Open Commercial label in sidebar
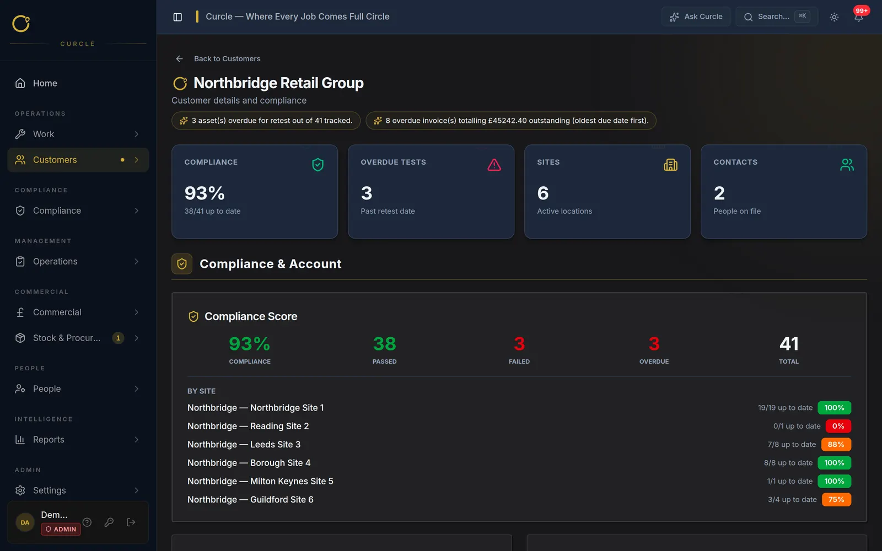 pyautogui.click(x=57, y=312)
